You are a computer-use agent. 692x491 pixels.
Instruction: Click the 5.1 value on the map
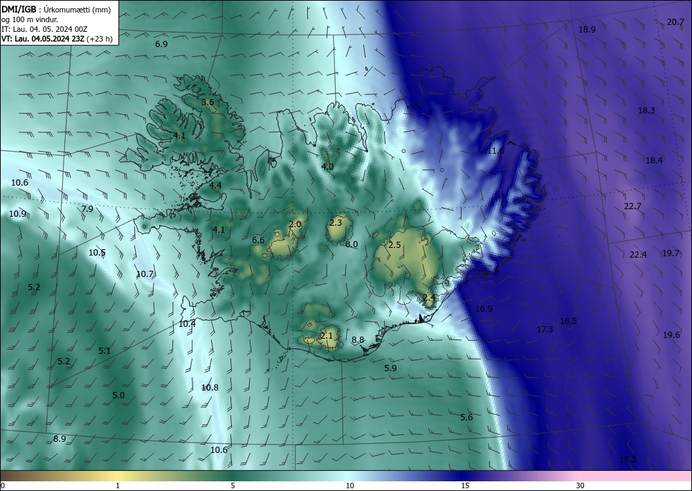[104, 351]
